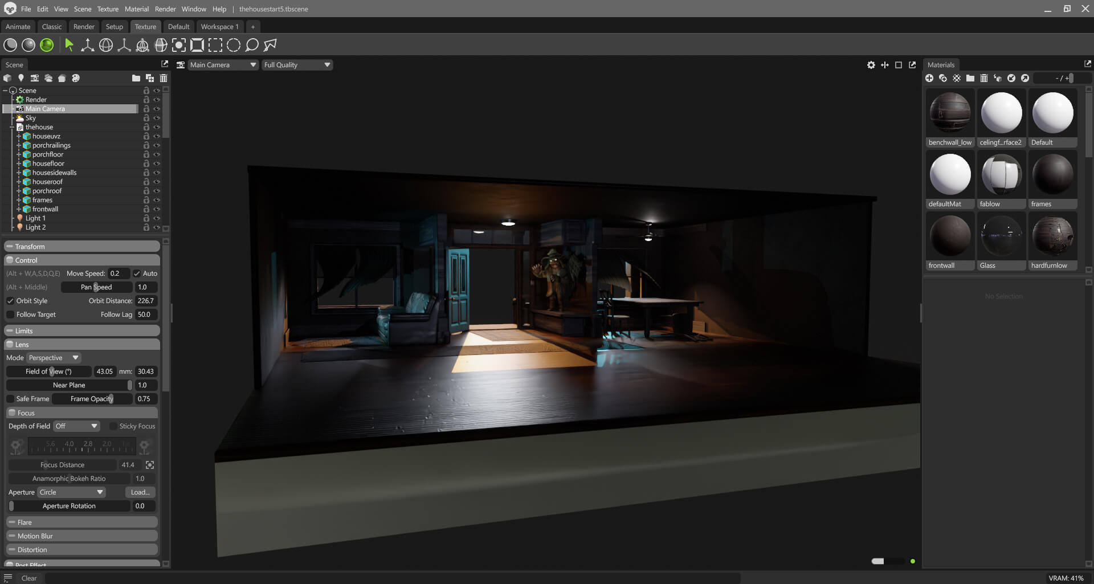The width and height of the screenshot is (1094, 584).
Task: Expand the Motion Blur section
Action: (x=82, y=536)
